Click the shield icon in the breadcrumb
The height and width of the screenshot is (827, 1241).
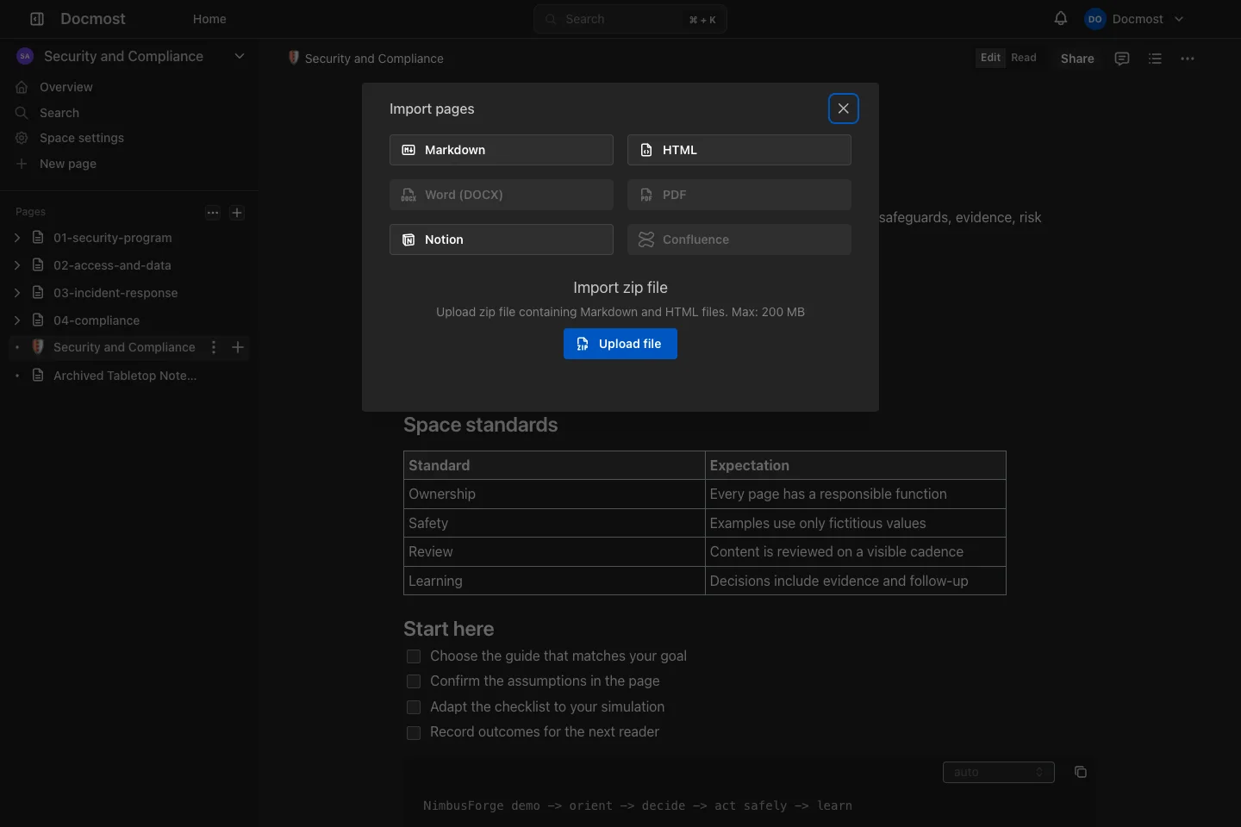(294, 58)
